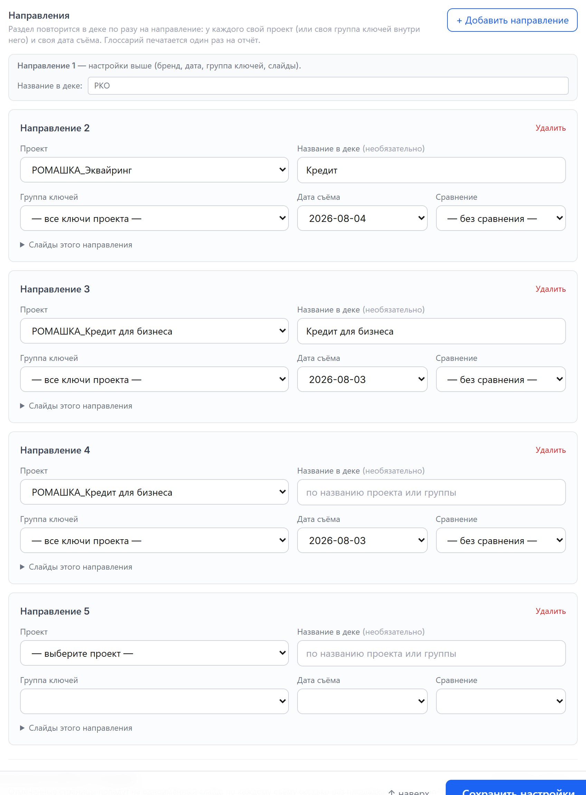This screenshot has width=586, height=795.
Task: Delete Направление 2
Action: (x=550, y=128)
